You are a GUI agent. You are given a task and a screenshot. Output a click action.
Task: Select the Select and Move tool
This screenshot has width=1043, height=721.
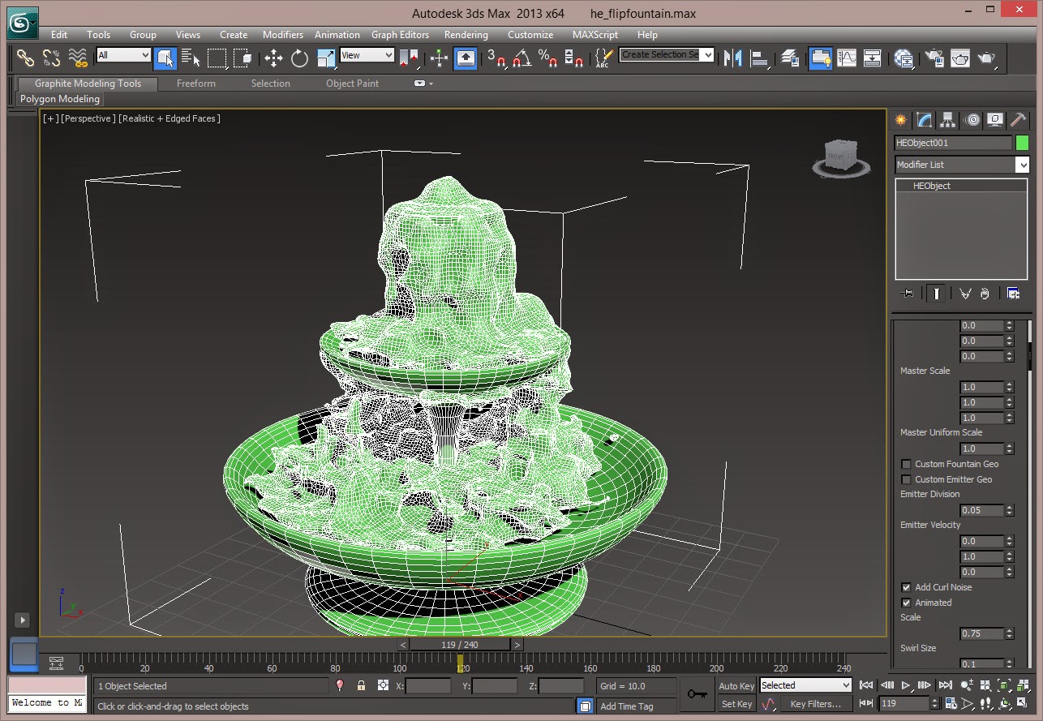[273, 58]
